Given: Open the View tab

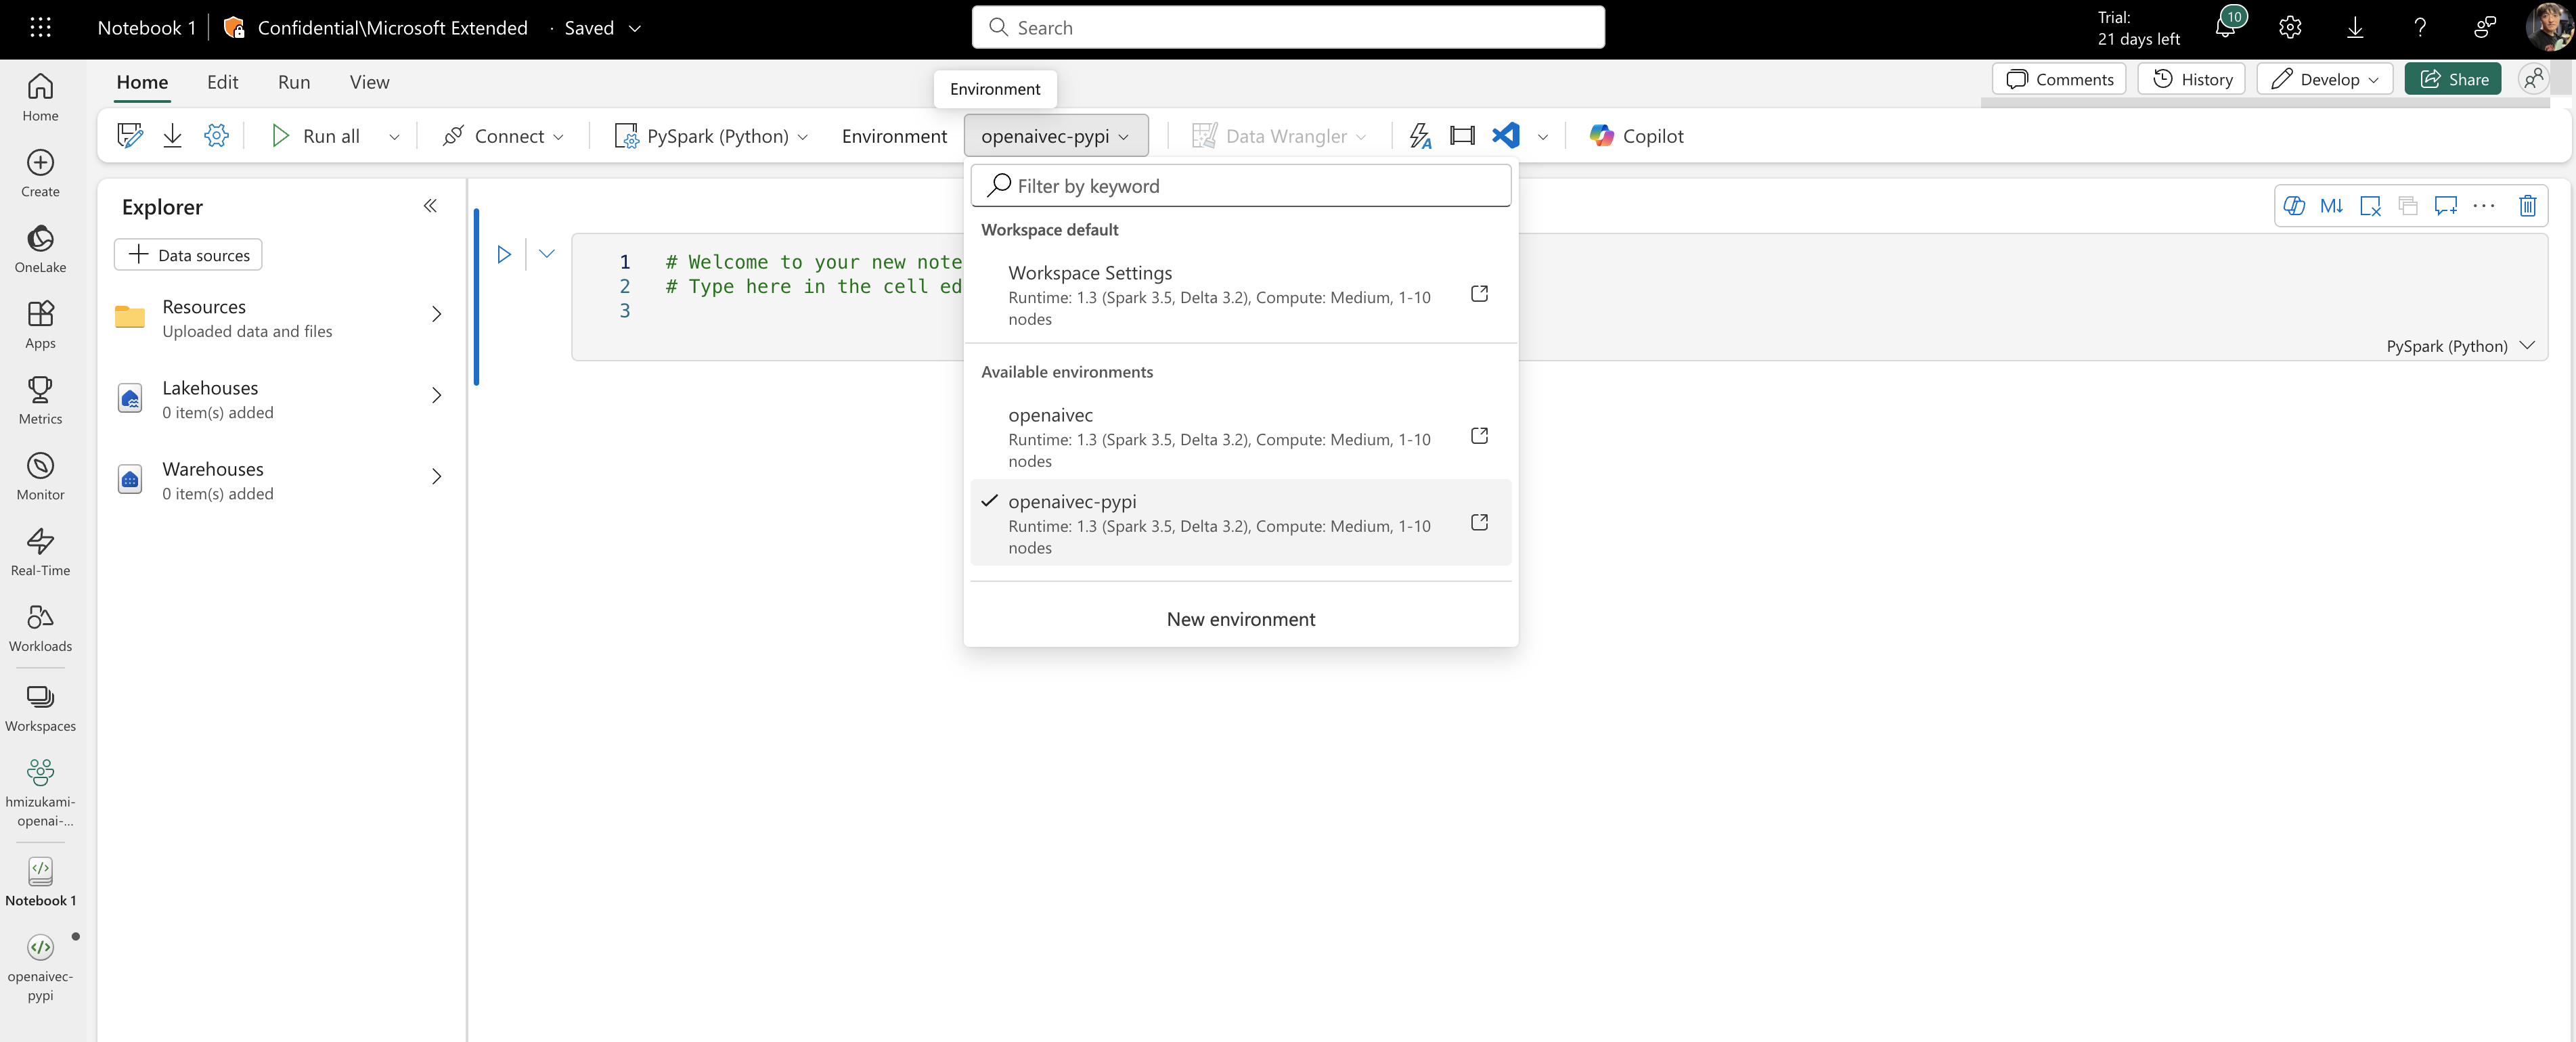Looking at the screenshot, I should coord(369,82).
